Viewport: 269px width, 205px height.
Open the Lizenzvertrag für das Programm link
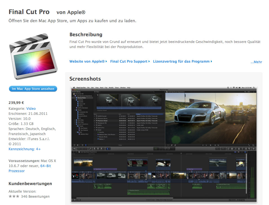click(181, 61)
